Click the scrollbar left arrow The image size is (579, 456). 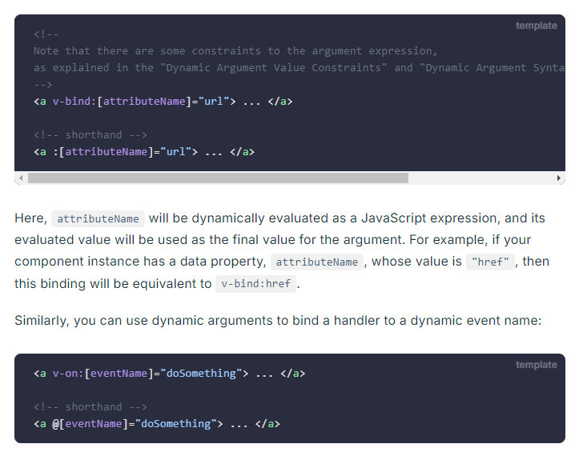21,178
